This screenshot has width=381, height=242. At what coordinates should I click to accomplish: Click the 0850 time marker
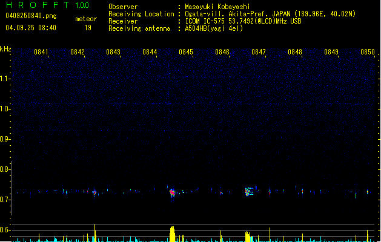(x=368, y=52)
